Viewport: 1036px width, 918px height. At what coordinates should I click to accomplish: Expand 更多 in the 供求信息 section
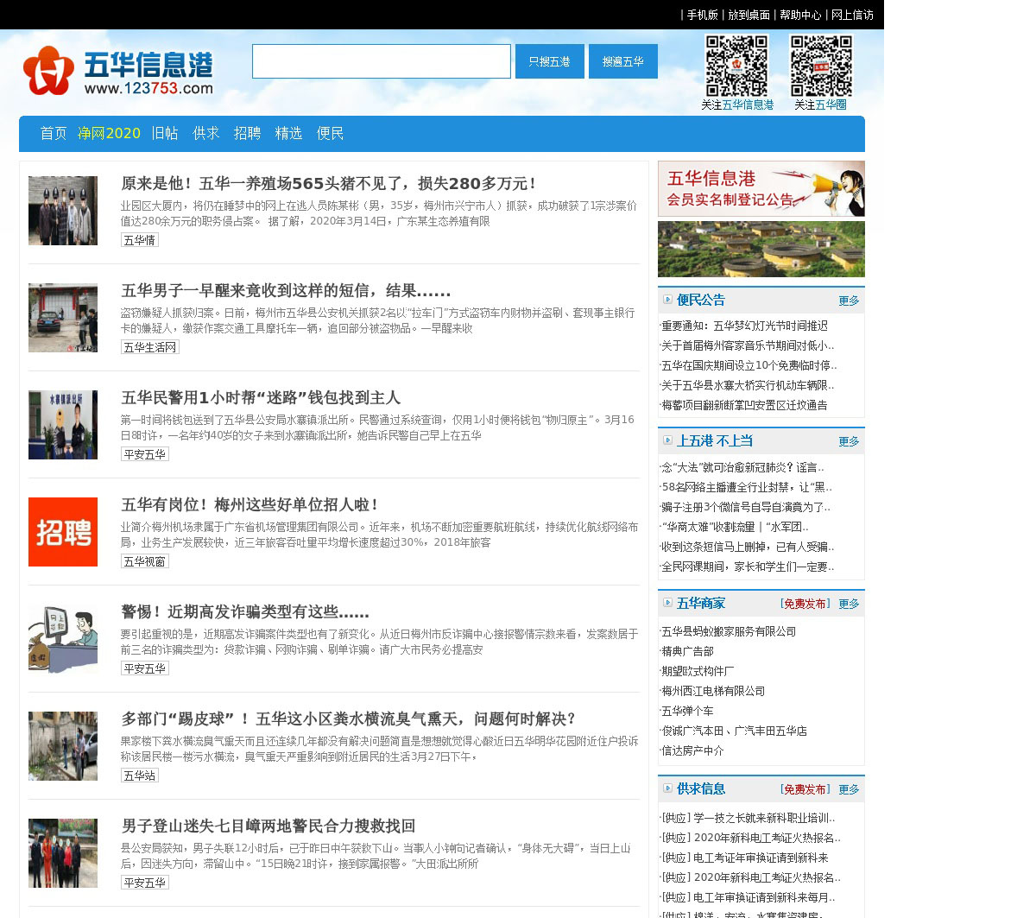(849, 789)
